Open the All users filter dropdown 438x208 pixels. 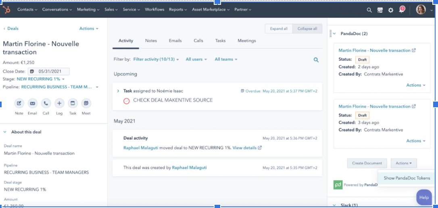pyautogui.click(x=196, y=60)
